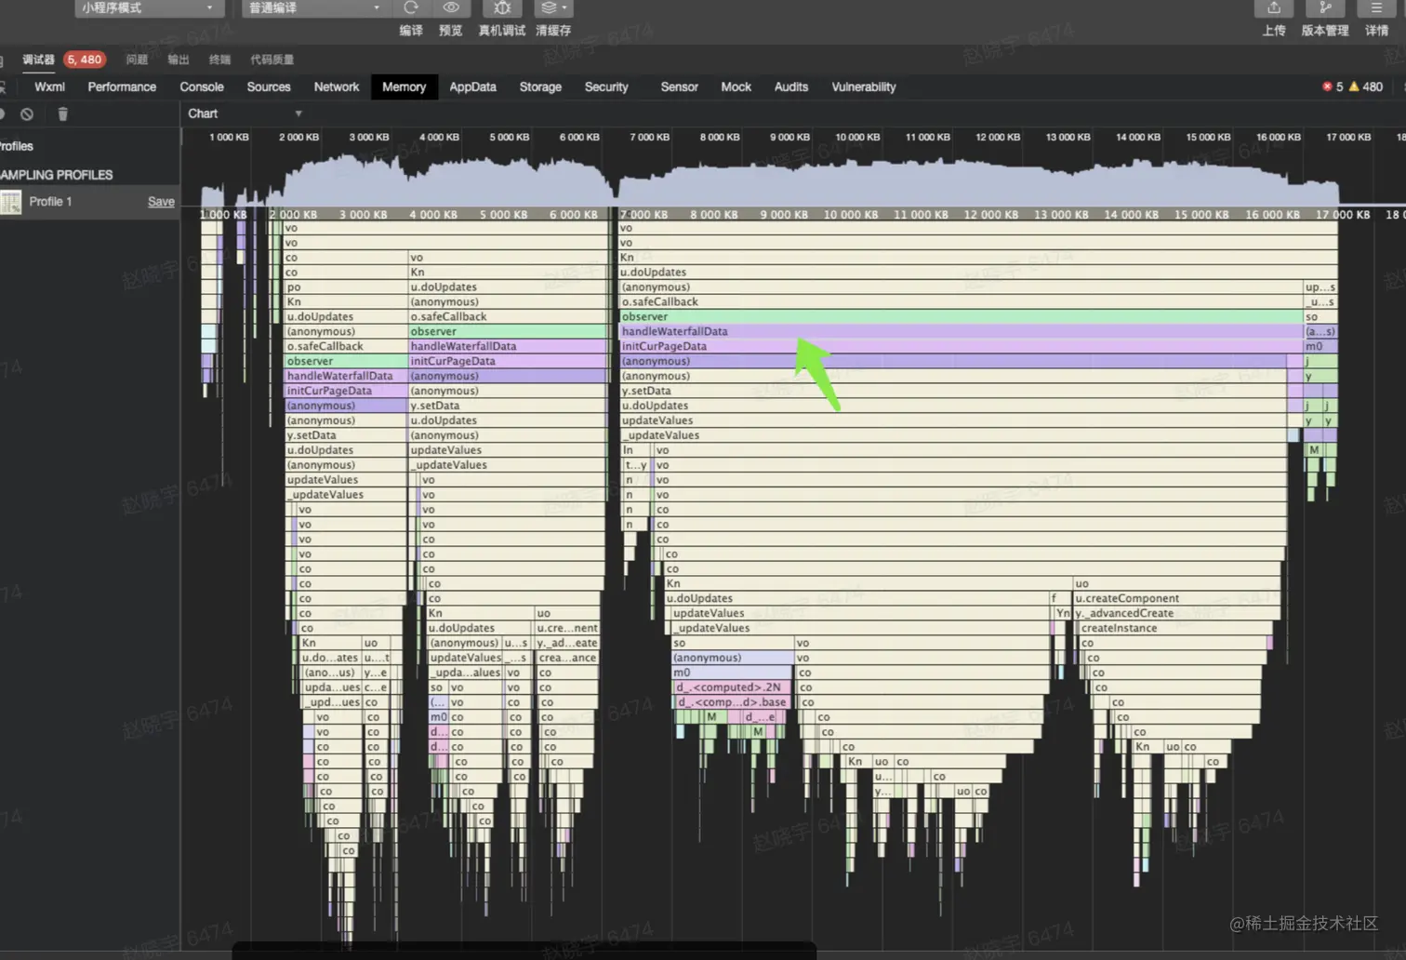Open the Audits panel tab

point(791,87)
